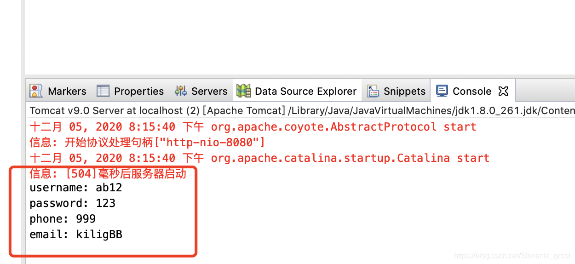Click the Servers tab icon
This screenshot has height=264, width=575.
(181, 91)
